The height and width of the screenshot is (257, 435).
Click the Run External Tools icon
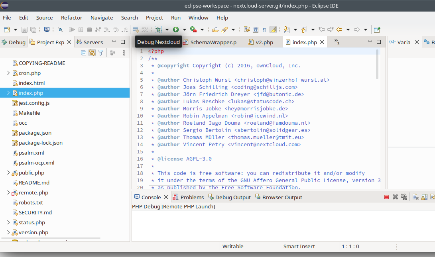tap(193, 29)
